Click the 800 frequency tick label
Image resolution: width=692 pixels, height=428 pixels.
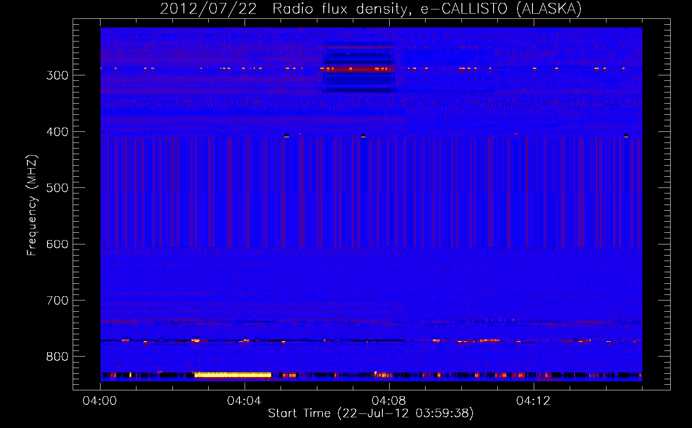pos(57,357)
